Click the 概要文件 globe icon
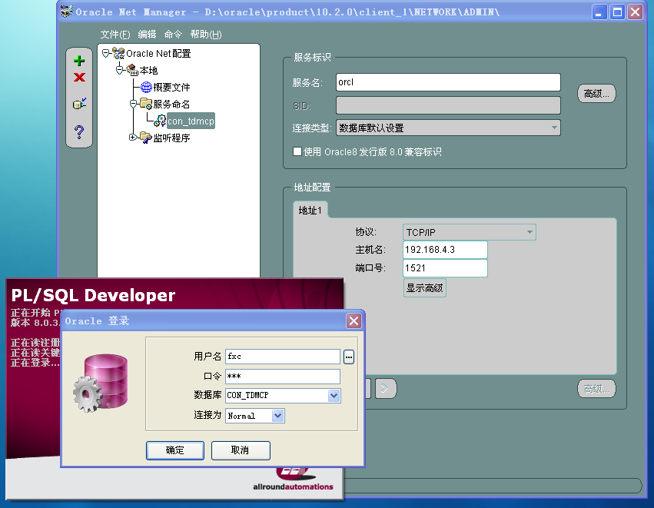This screenshot has height=508, width=654. [146, 87]
